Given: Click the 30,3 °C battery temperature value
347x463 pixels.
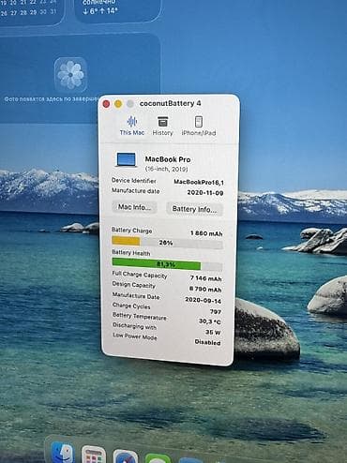Looking at the screenshot, I should pos(210,321).
